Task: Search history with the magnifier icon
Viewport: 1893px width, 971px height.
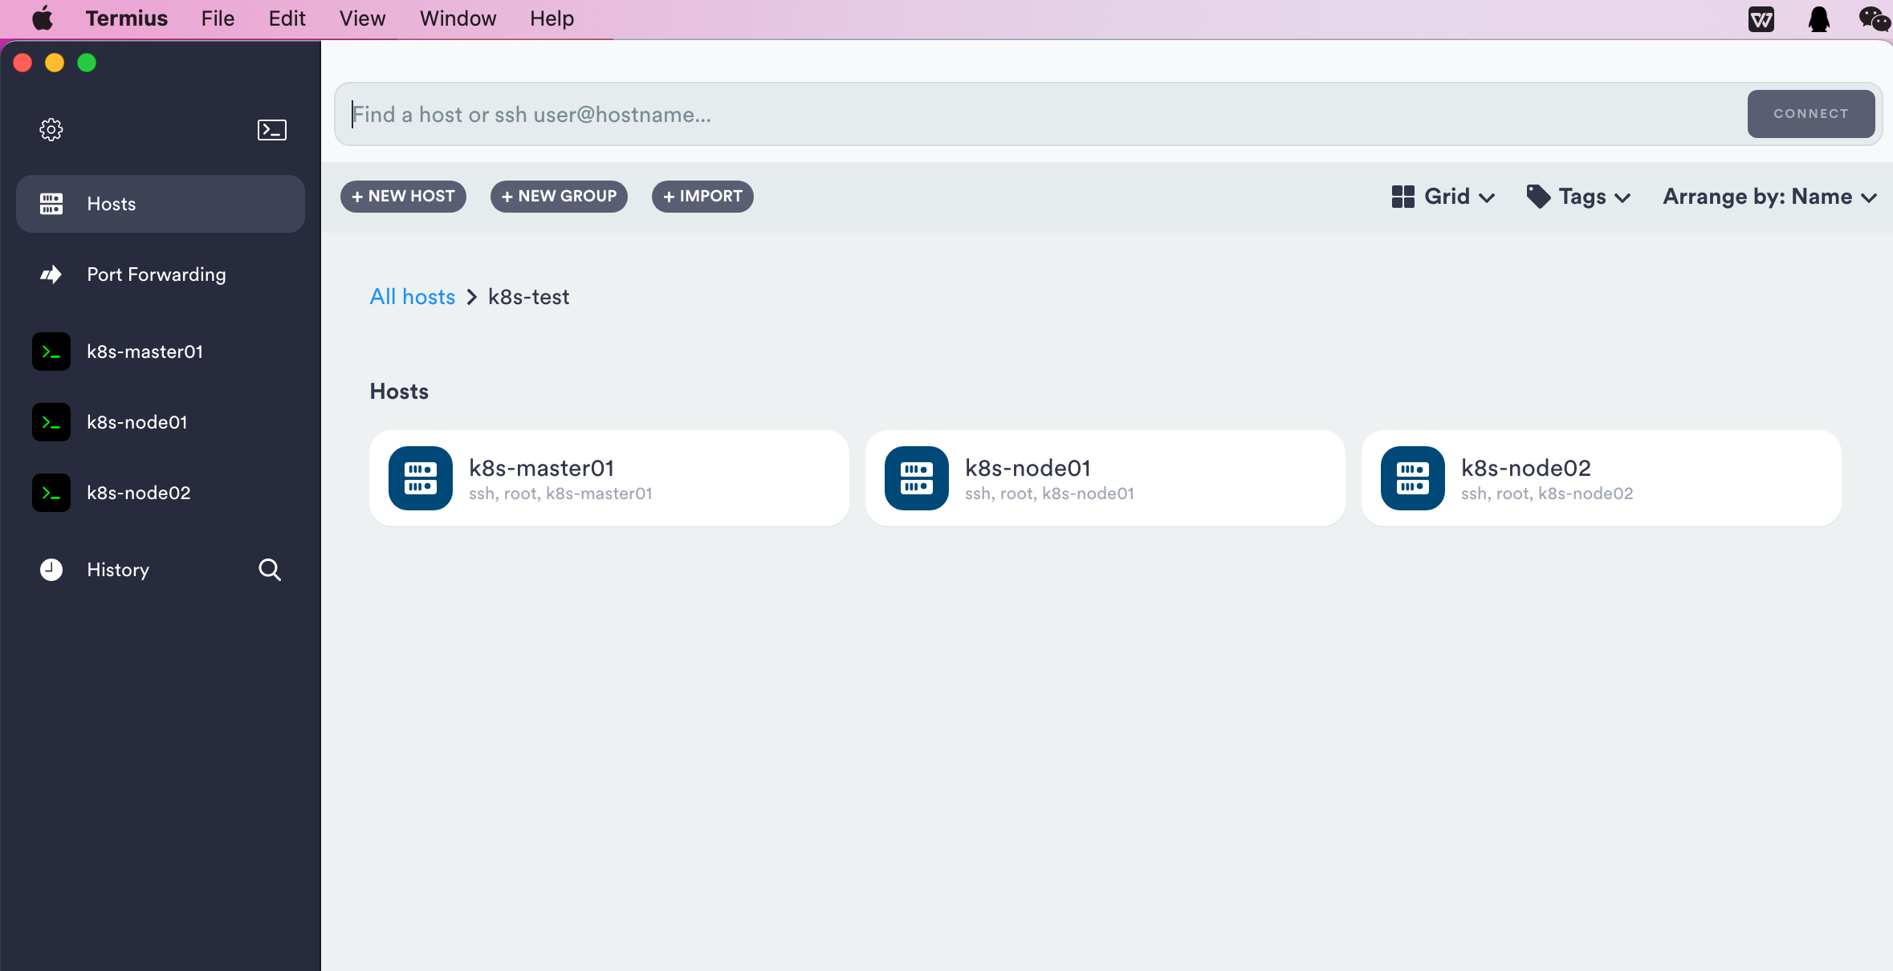Action: tap(270, 570)
